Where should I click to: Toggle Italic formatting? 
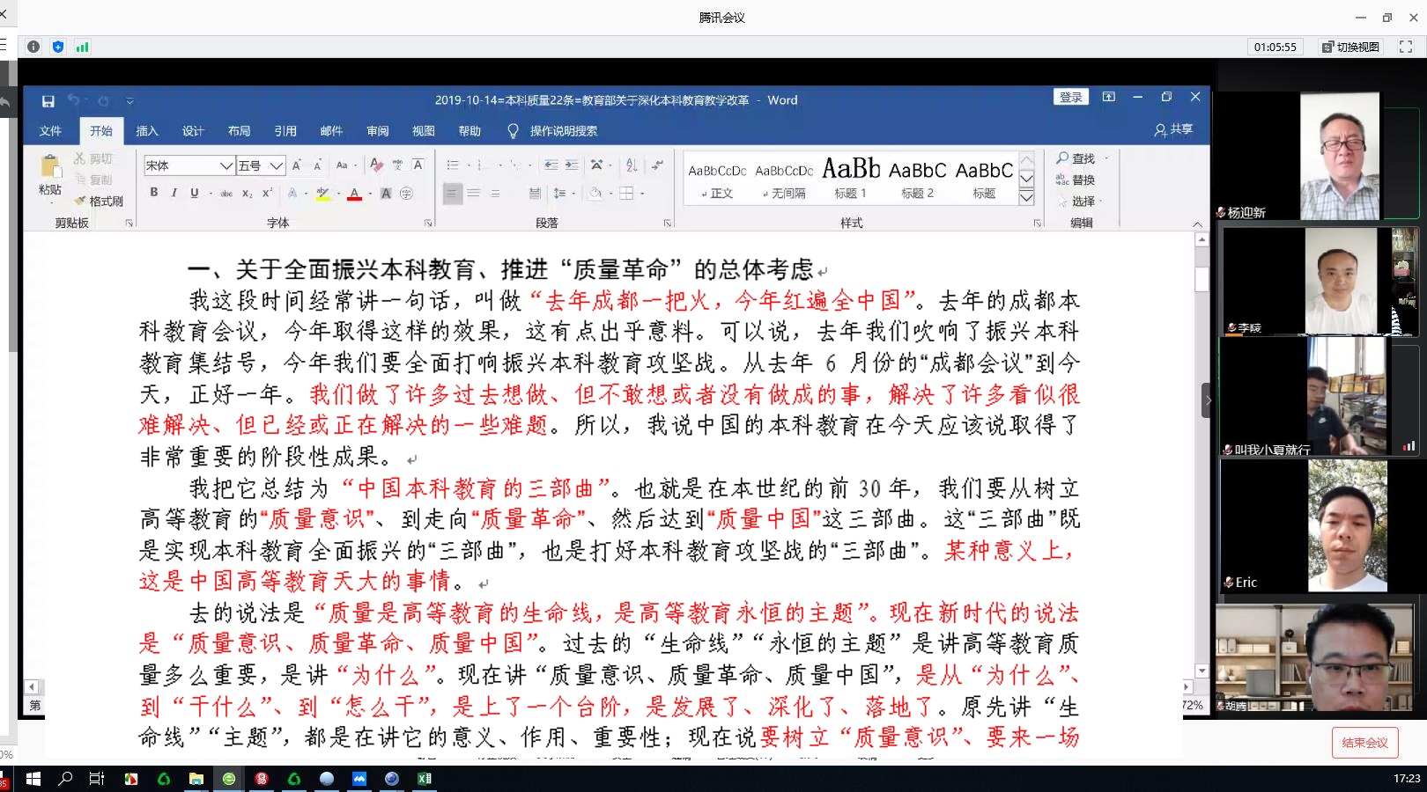tap(174, 193)
